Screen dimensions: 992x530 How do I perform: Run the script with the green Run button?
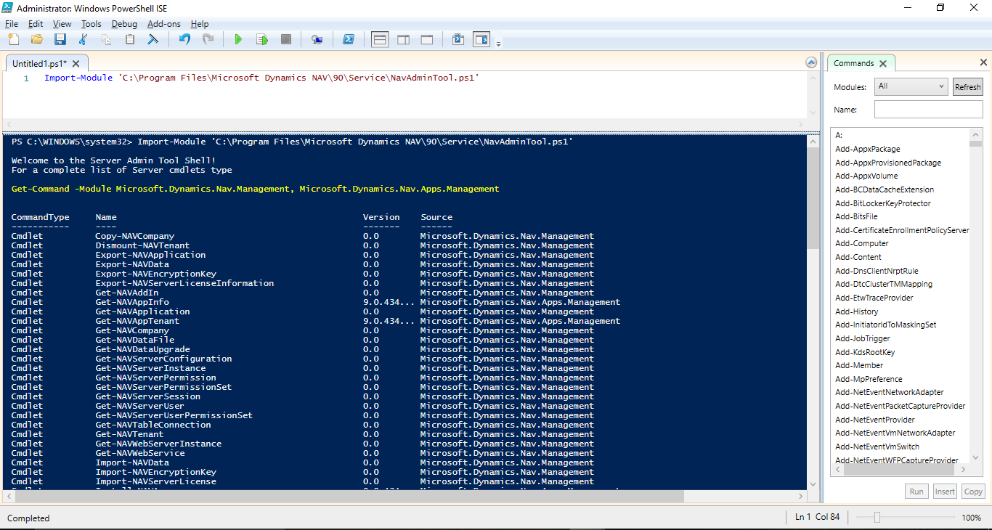click(x=238, y=39)
